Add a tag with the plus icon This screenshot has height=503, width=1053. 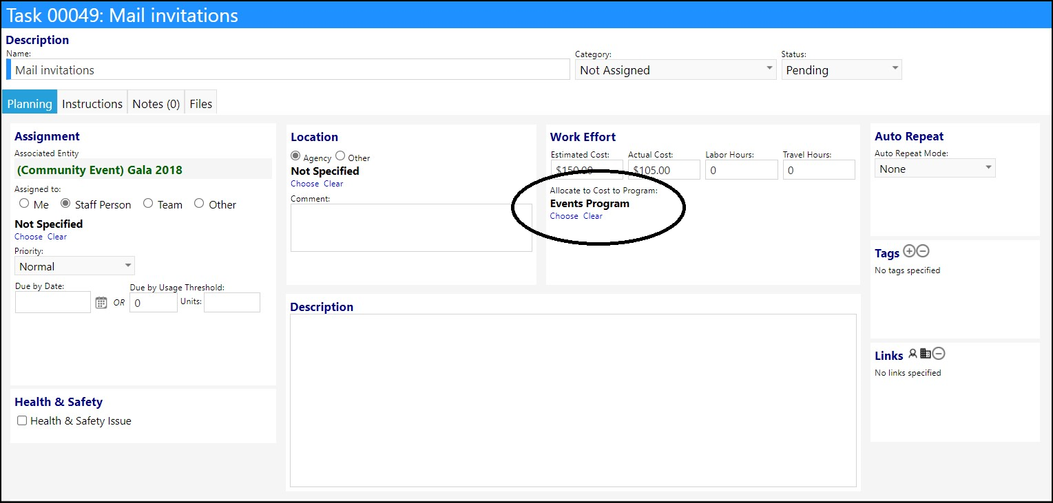(x=909, y=251)
